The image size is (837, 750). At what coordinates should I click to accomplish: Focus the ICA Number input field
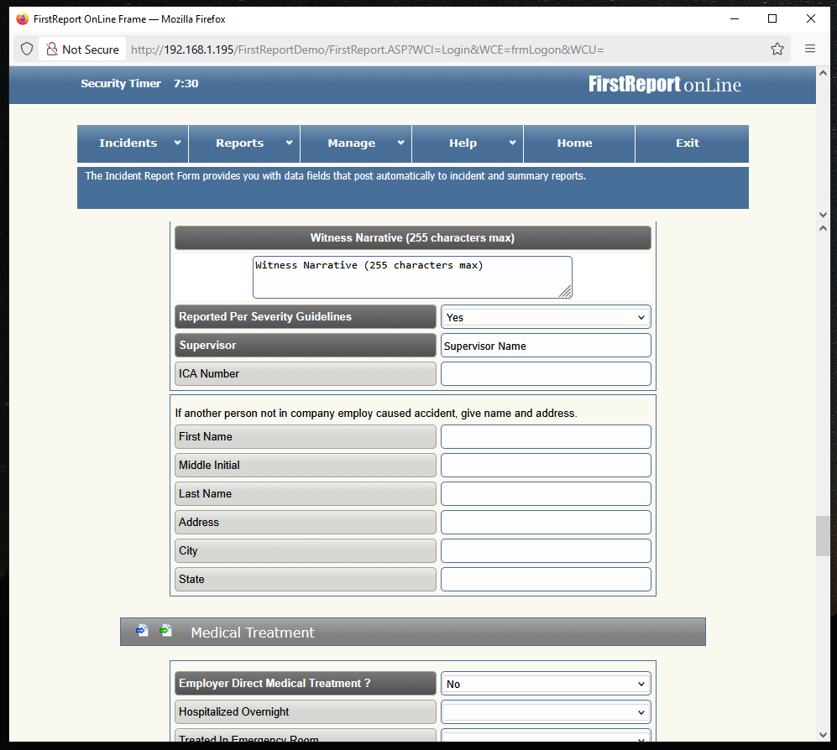[x=546, y=374]
